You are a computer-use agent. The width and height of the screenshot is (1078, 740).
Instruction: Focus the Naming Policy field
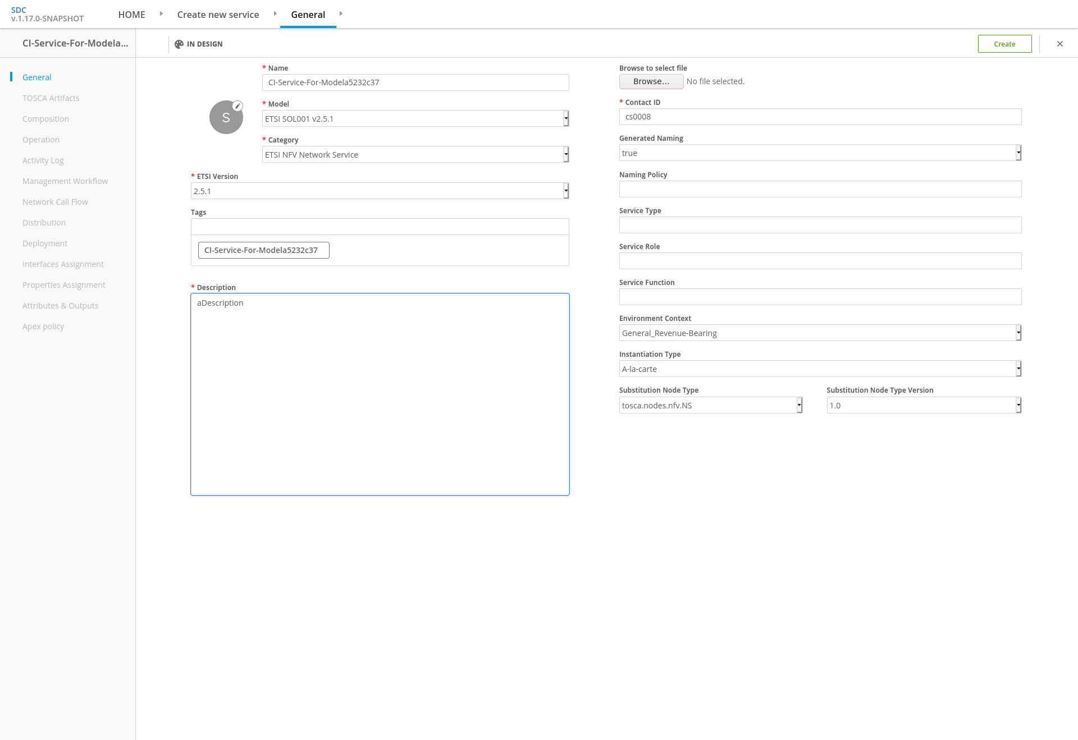[820, 189]
